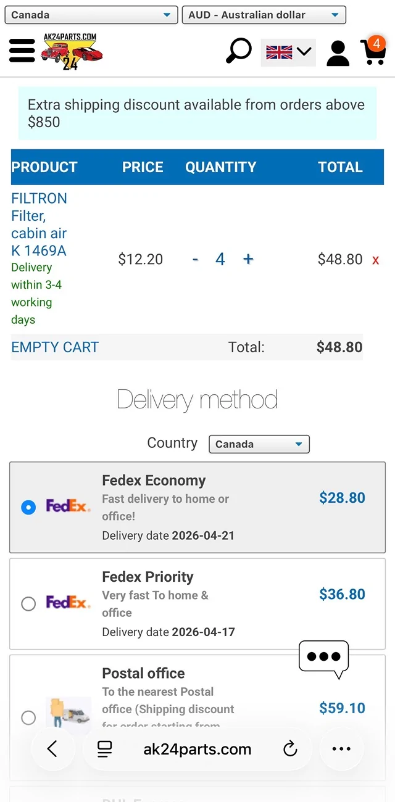Image resolution: width=395 pixels, height=802 pixels.
Task: Open the hamburger menu
Action: (x=22, y=52)
